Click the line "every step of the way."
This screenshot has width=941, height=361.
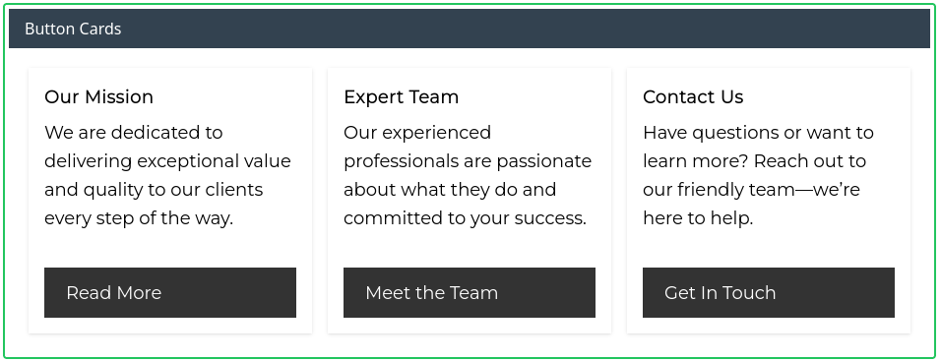point(139,218)
